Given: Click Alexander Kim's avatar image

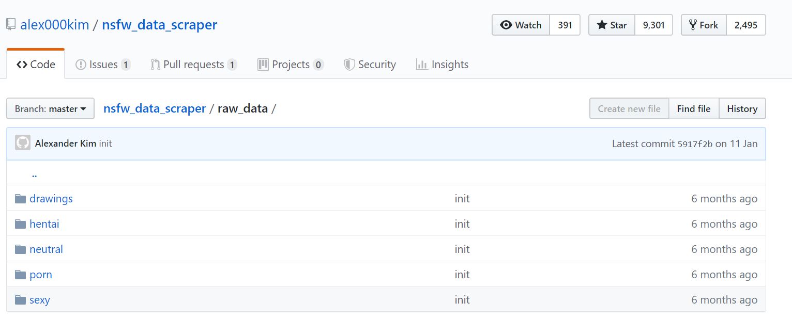Looking at the screenshot, I should tap(23, 143).
